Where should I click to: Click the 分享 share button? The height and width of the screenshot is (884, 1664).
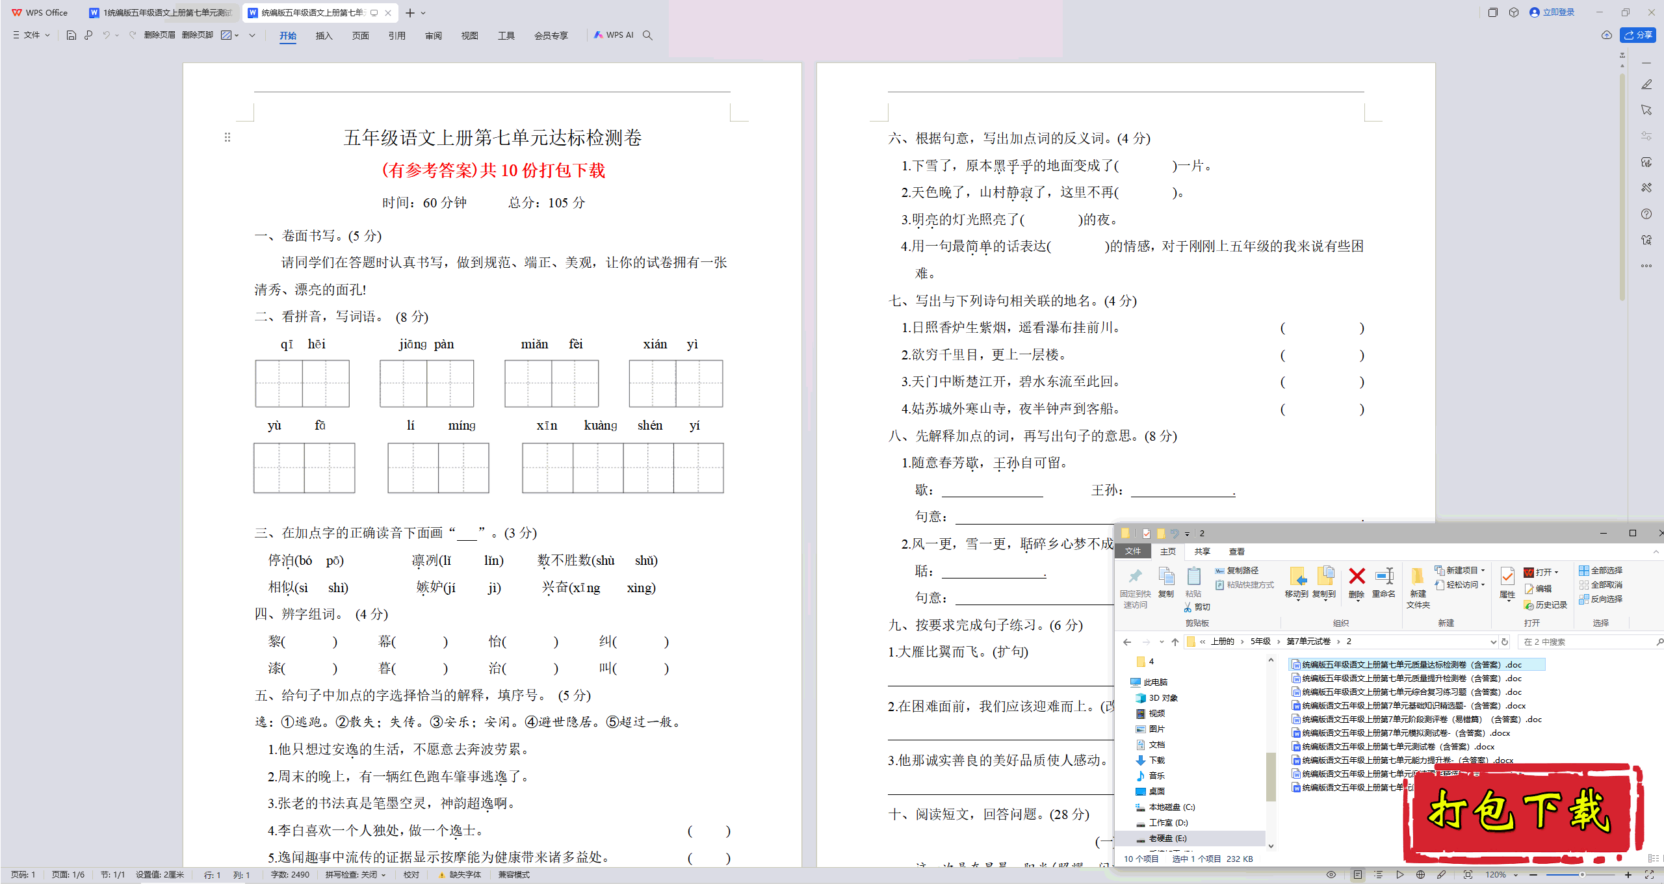tap(1638, 35)
